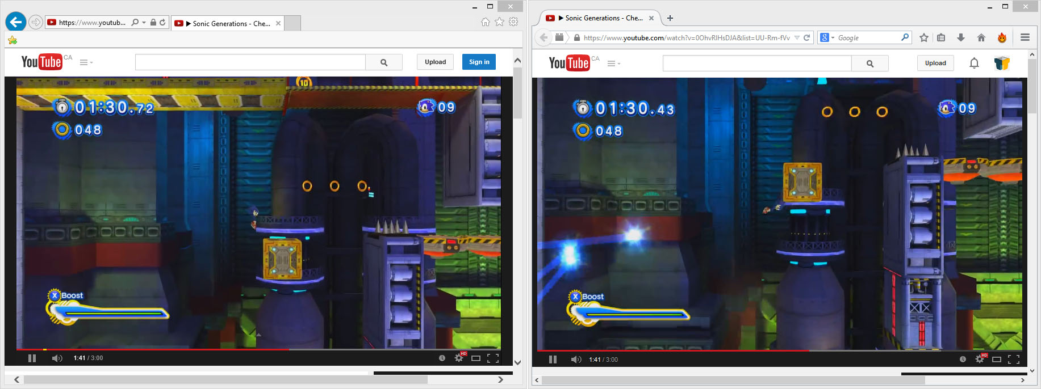
Task: Click the Internet Explorer address bar URL
Action: click(93, 23)
